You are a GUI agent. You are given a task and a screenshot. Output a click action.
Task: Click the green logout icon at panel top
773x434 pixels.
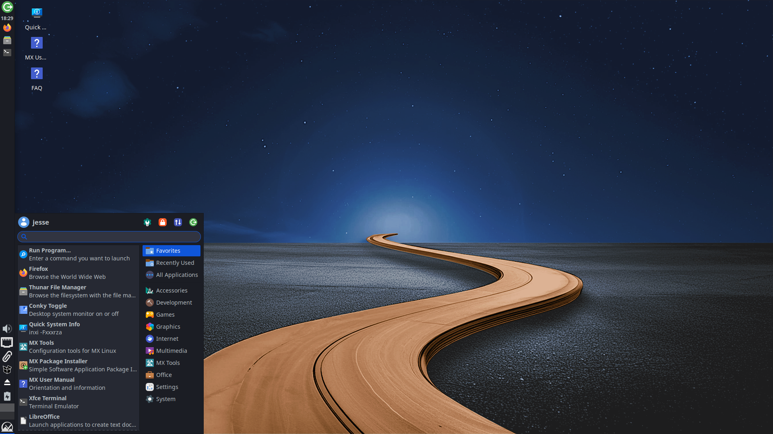click(x=7, y=7)
